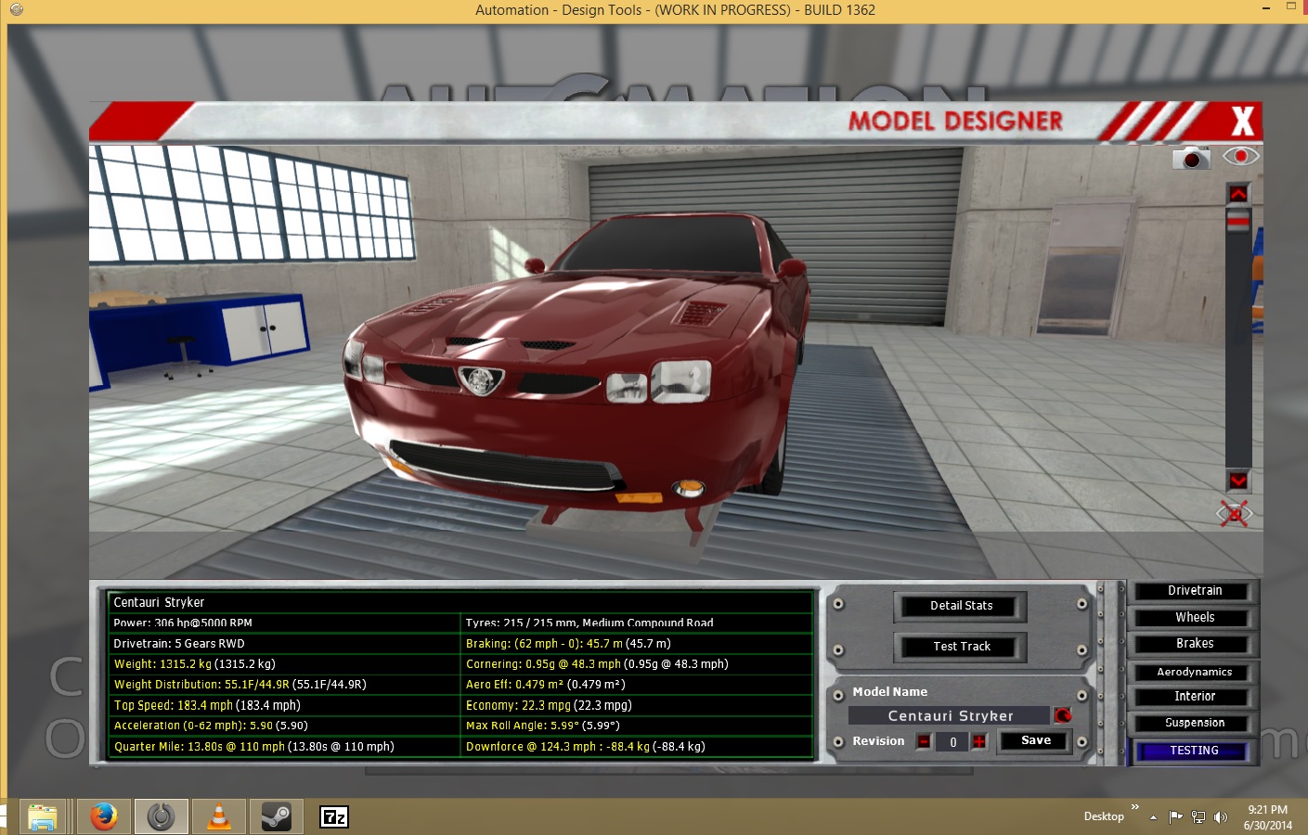Image resolution: width=1308 pixels, height=835 pixels.
Task: Select the TESTING tab
Action: click(1194, 751)
